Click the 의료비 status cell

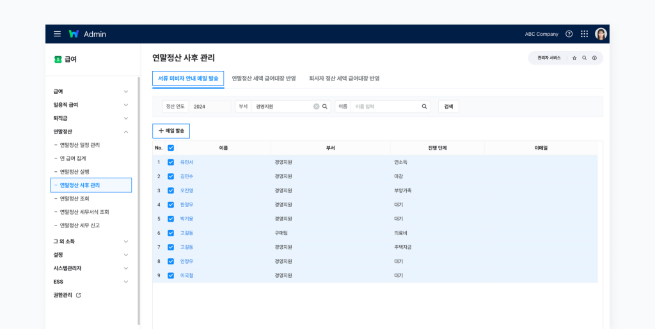point(400,233)
